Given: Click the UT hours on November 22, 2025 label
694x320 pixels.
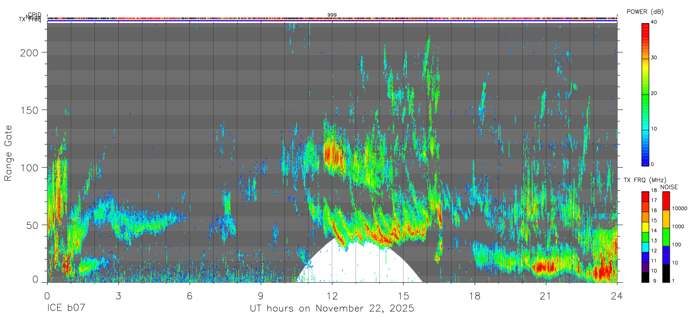Looking at the screenshot, I should pyautogui.click(x=332, y=309).
